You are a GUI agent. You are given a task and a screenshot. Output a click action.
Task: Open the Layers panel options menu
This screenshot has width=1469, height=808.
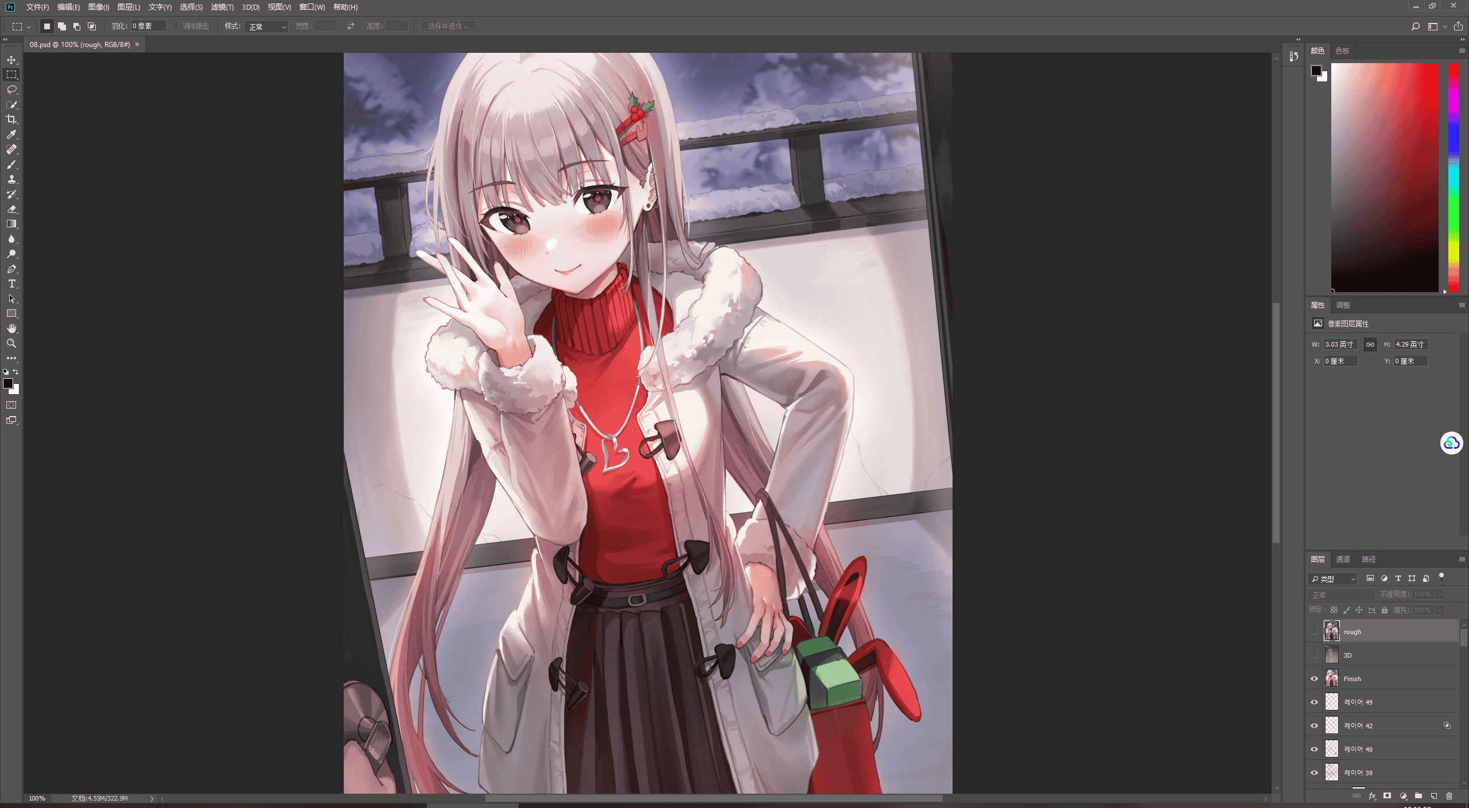(x=1462, y=559)
